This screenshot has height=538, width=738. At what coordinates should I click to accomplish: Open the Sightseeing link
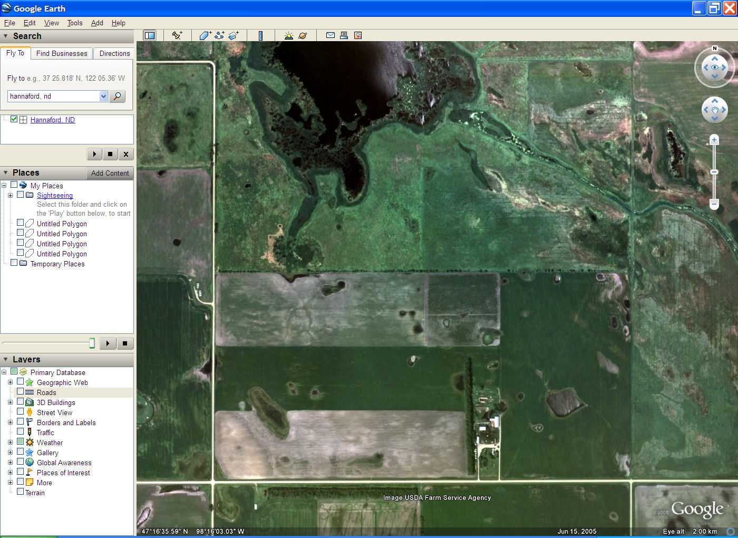pos(55,195)
